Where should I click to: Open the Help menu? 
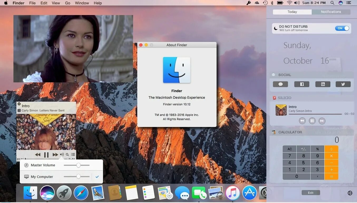[x=98, y=3]
